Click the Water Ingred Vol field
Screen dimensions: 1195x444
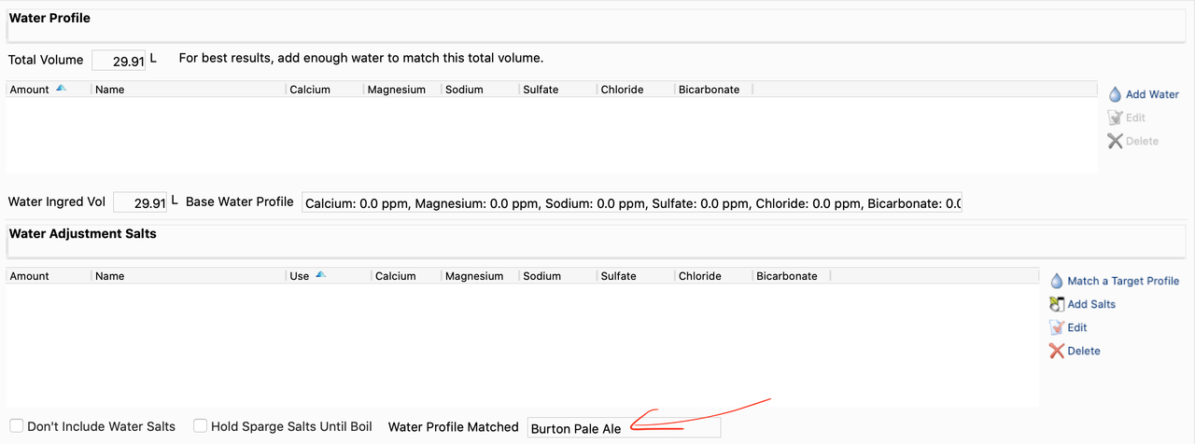click(x=140, y=202)
